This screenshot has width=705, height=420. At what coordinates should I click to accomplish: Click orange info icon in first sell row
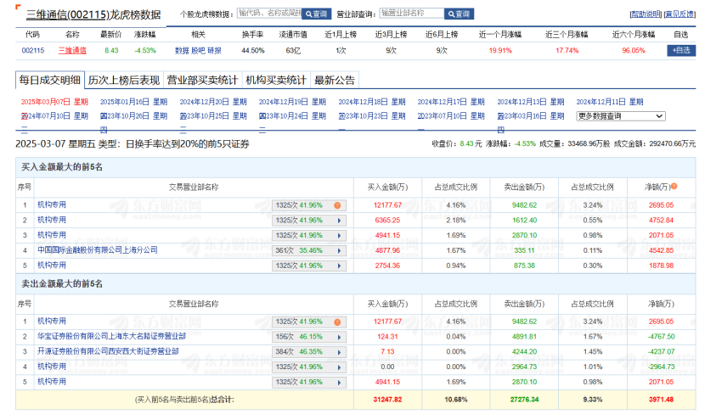click(x=337, y=322)
